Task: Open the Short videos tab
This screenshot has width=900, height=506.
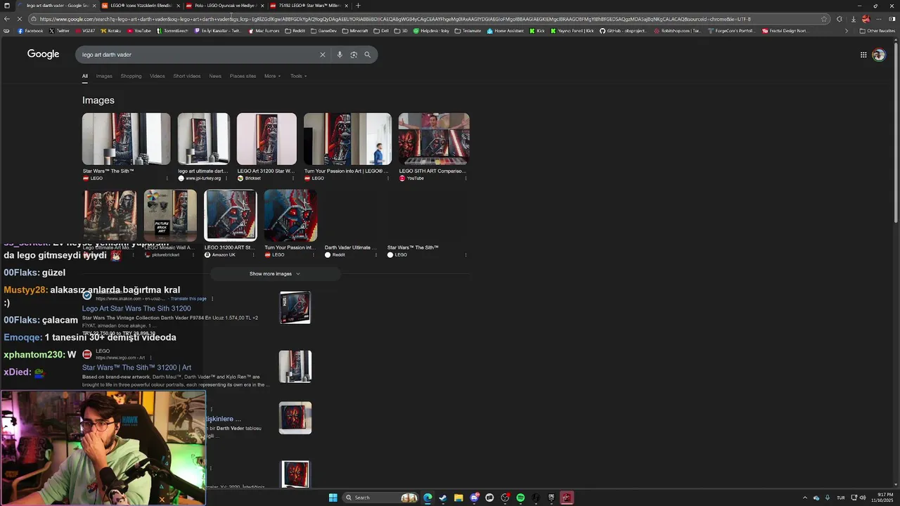Action: pos(187,76)
